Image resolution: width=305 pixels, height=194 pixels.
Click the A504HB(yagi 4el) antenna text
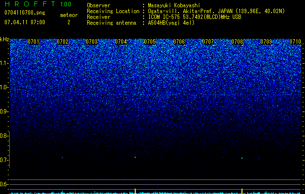[171, 23]
